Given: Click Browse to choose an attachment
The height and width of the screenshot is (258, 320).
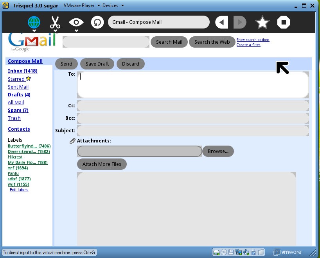Looking at the screenshot, I should point(218,151).
